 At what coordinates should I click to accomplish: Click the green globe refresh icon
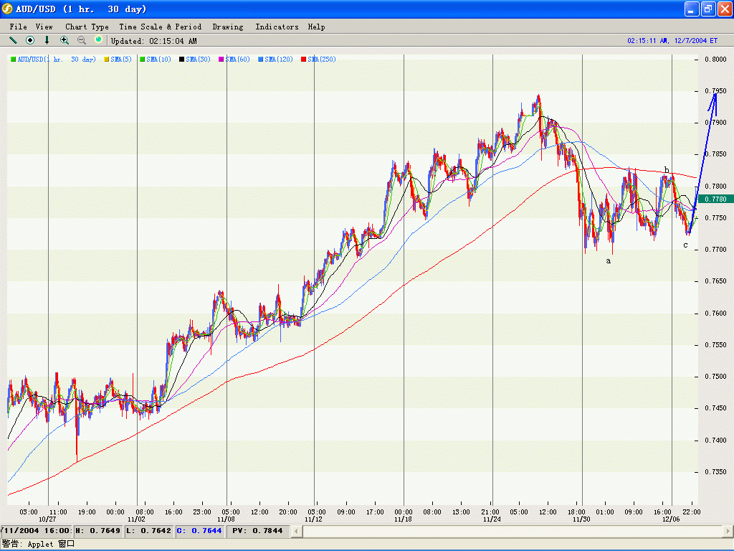(99, 40)
